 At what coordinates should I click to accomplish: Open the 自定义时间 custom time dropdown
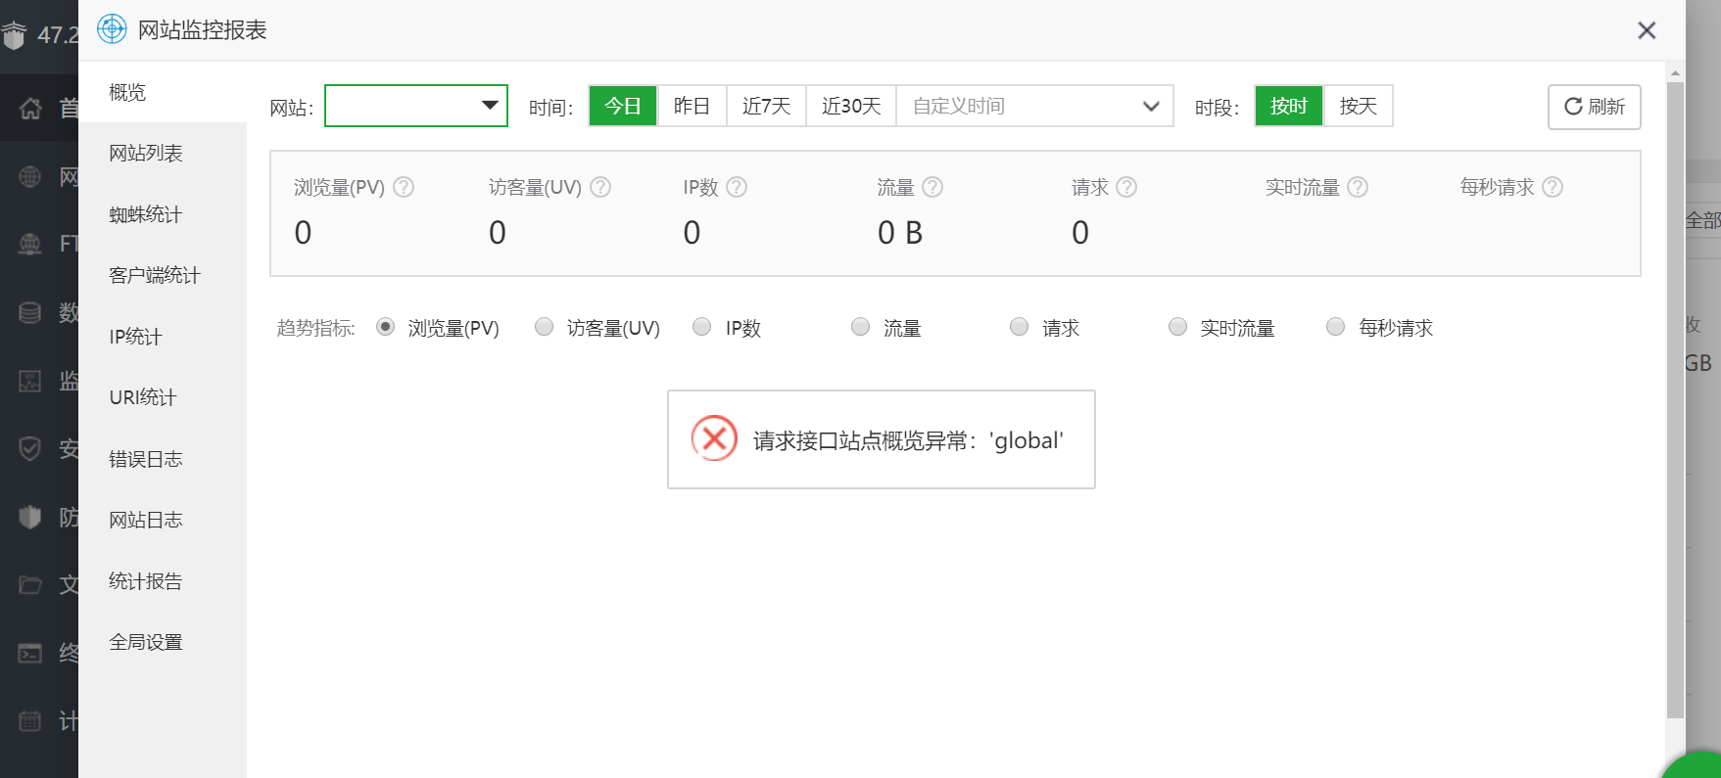pos(1034,106)
